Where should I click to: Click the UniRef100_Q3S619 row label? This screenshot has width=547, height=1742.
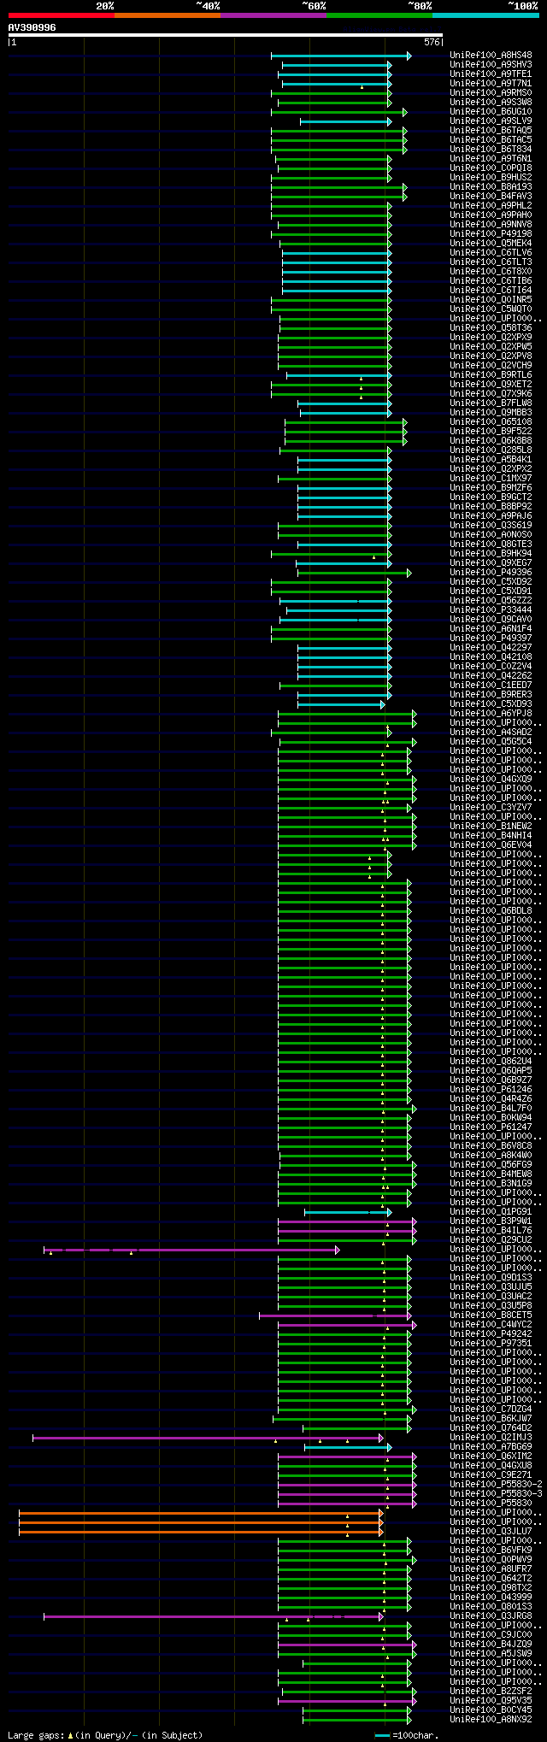pos(491,526)
